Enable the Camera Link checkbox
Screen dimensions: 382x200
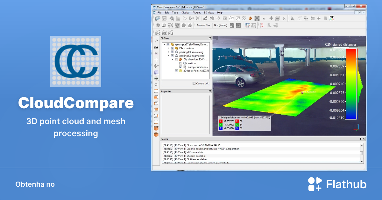[x=194, y=83]
